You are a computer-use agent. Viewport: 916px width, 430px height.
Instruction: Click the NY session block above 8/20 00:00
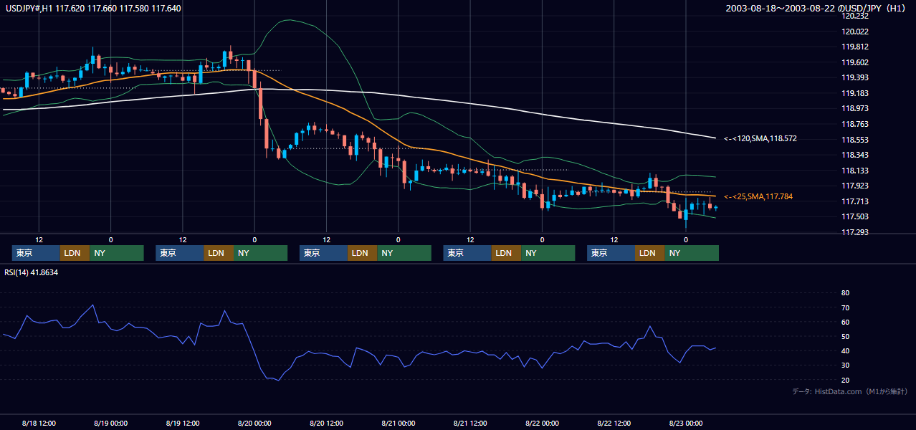point(261,253)
